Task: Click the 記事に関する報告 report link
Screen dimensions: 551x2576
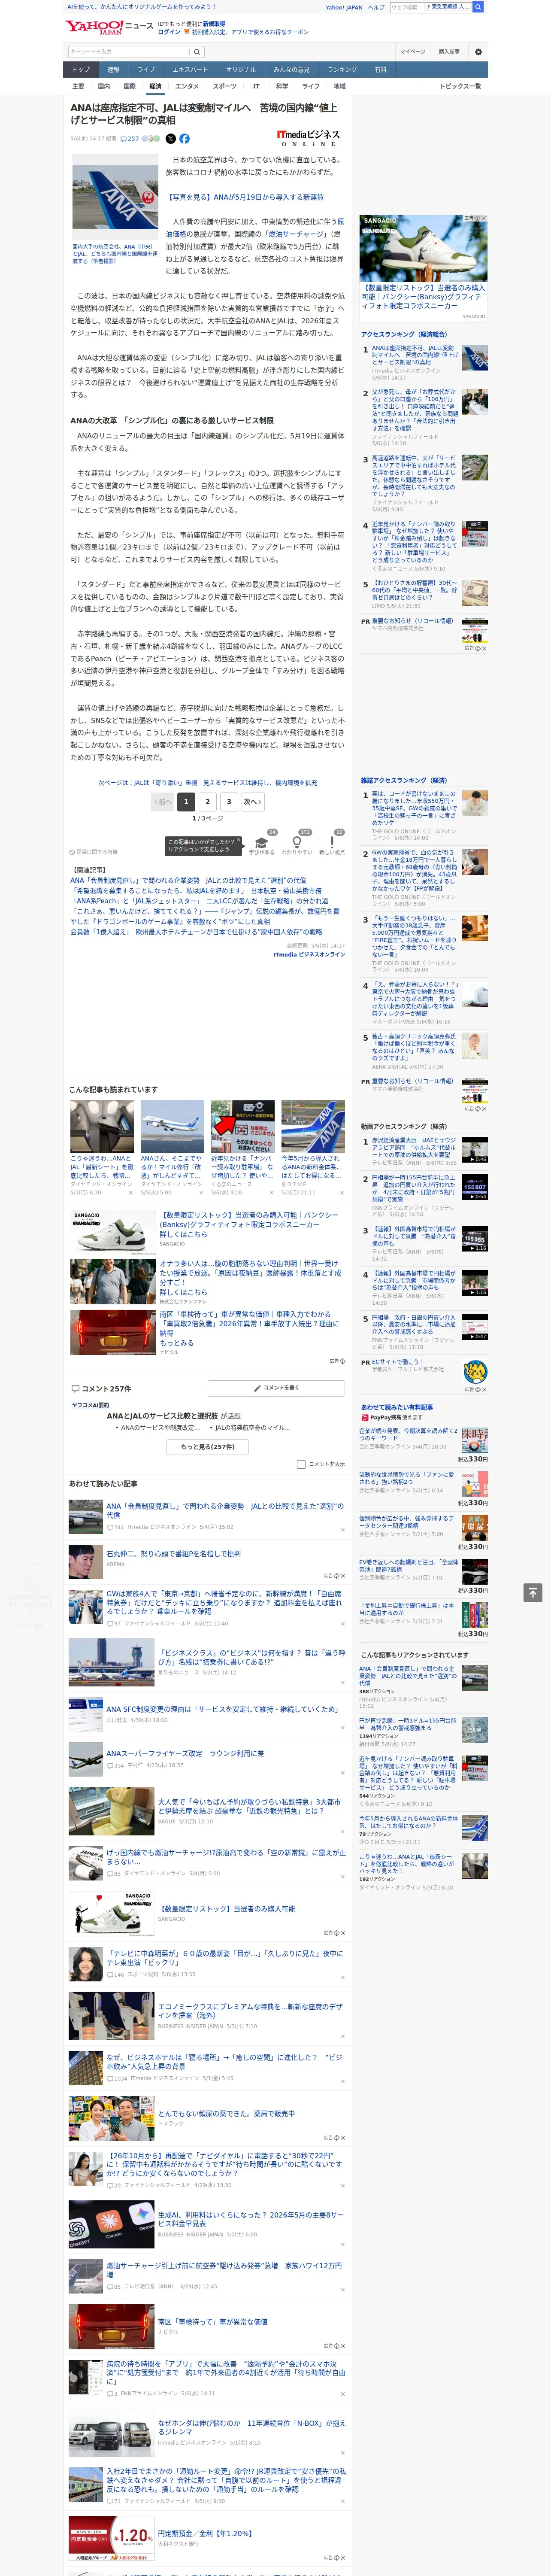Action: (x=94, y=852)
